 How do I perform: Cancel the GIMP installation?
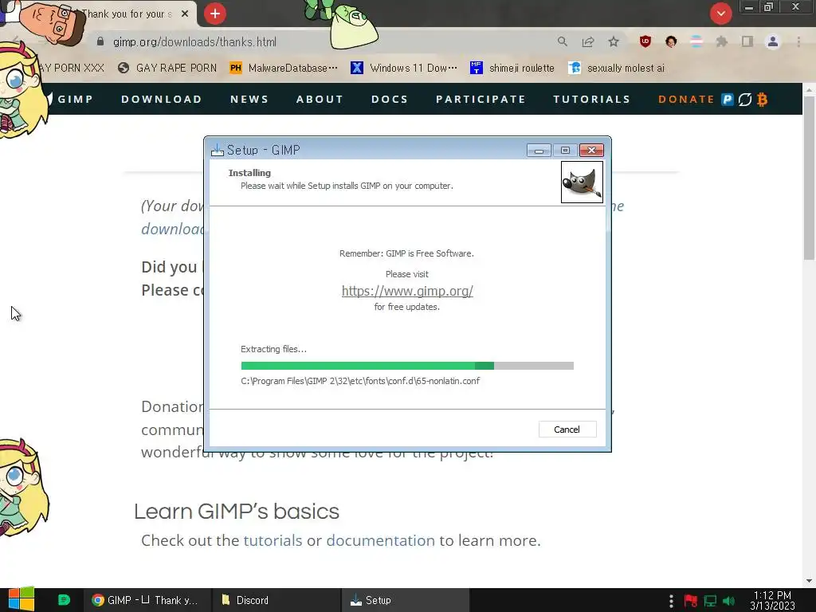point(567,430)
